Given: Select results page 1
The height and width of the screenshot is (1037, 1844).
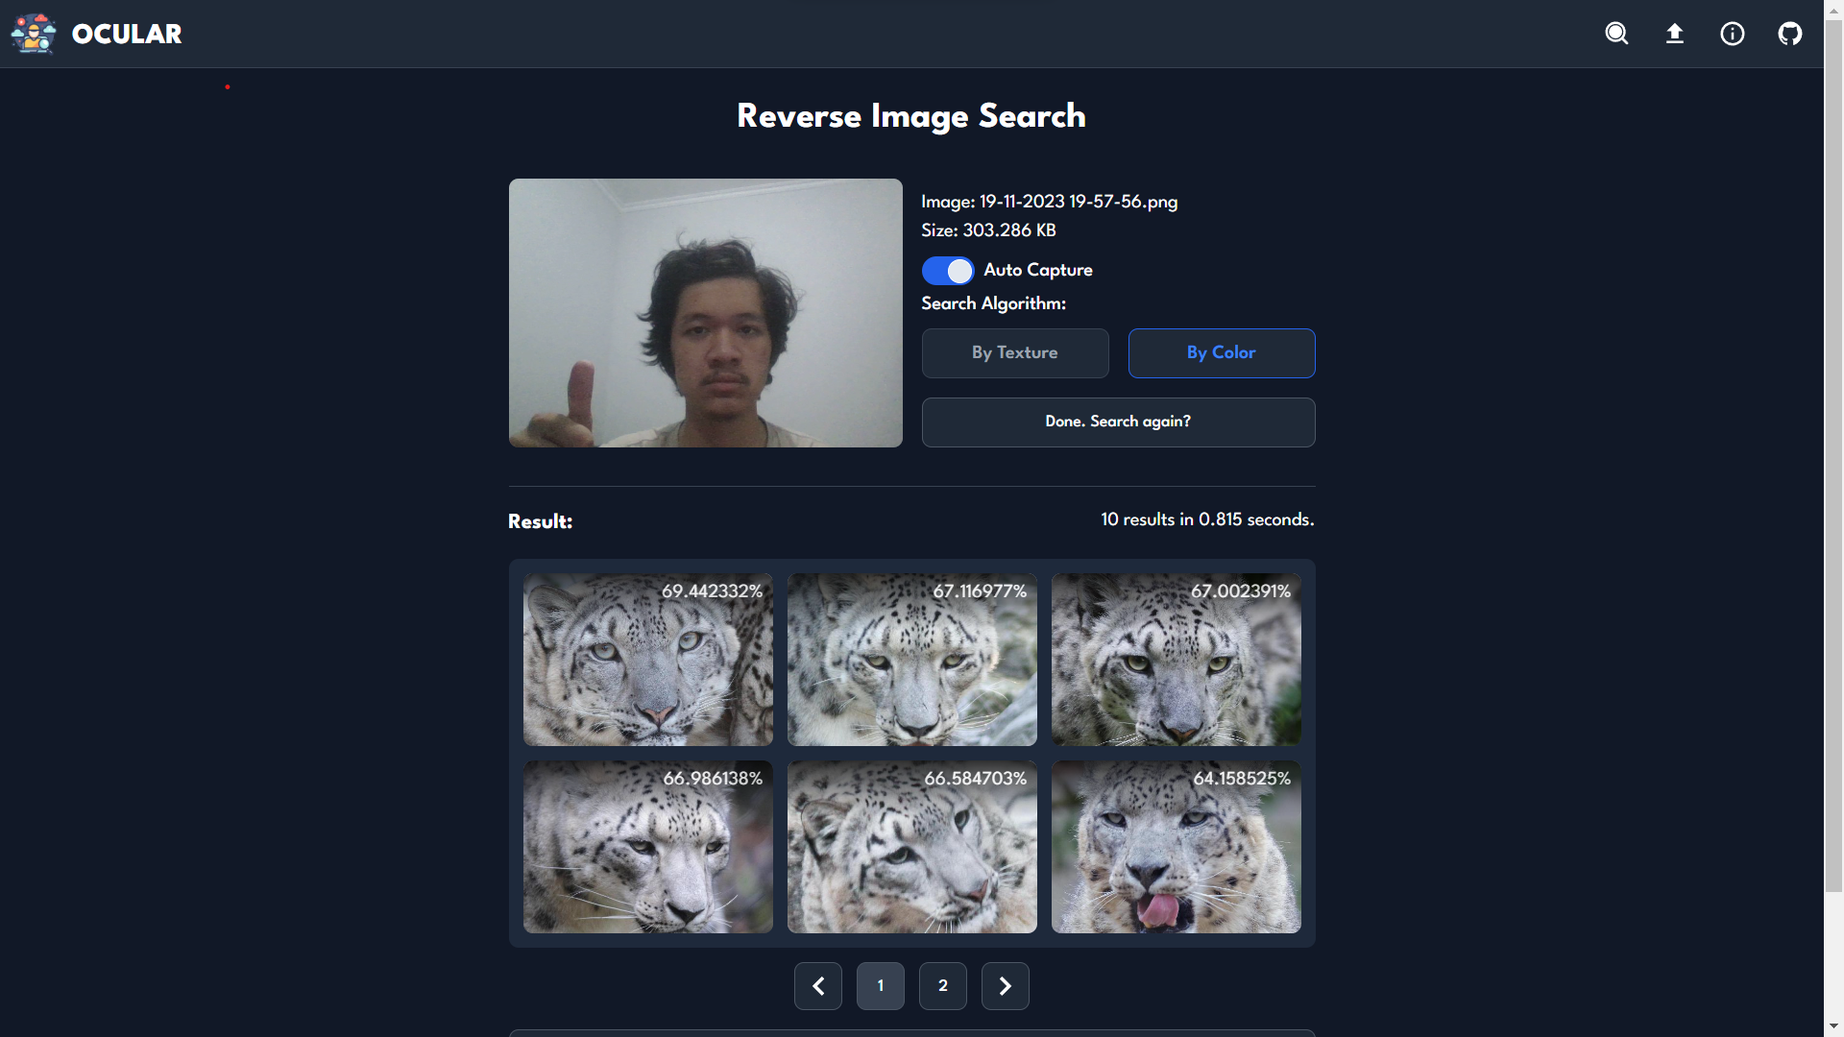Looking at the screenshot, I should [880, 986].
